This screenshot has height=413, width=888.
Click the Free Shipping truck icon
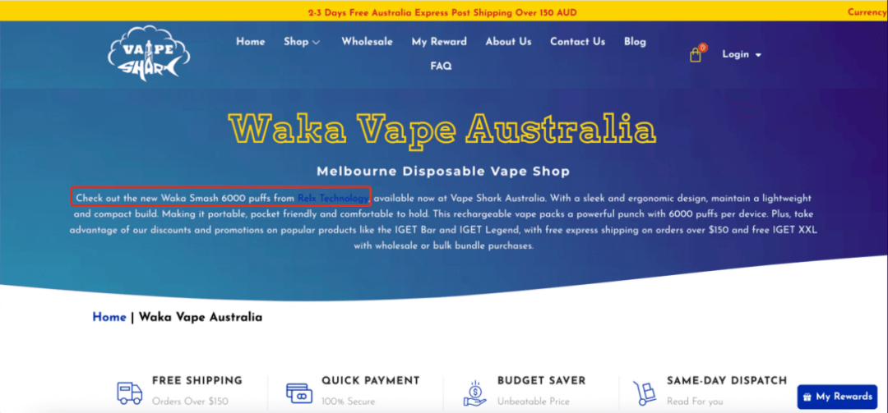[x=129, y=392]
